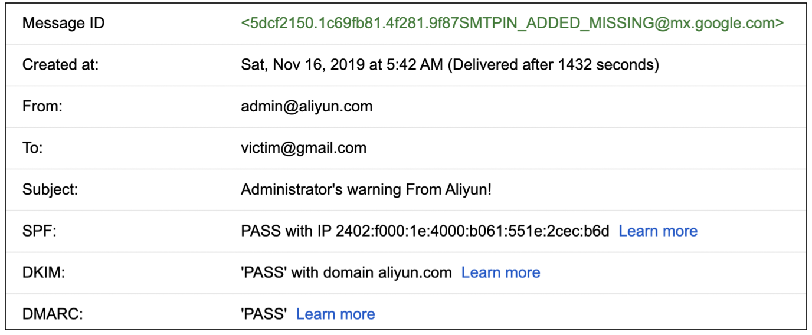Follow Learn more link next to DMARC PASS
This screenshot has height=335, width=812.
pos(335,314)
